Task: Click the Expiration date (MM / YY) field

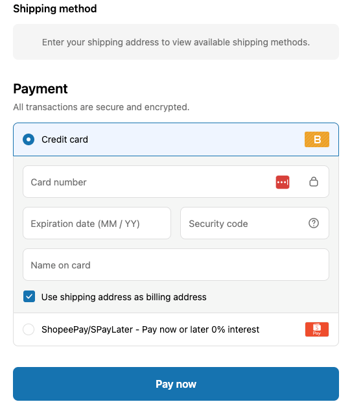Action: [x=97, y=223]
